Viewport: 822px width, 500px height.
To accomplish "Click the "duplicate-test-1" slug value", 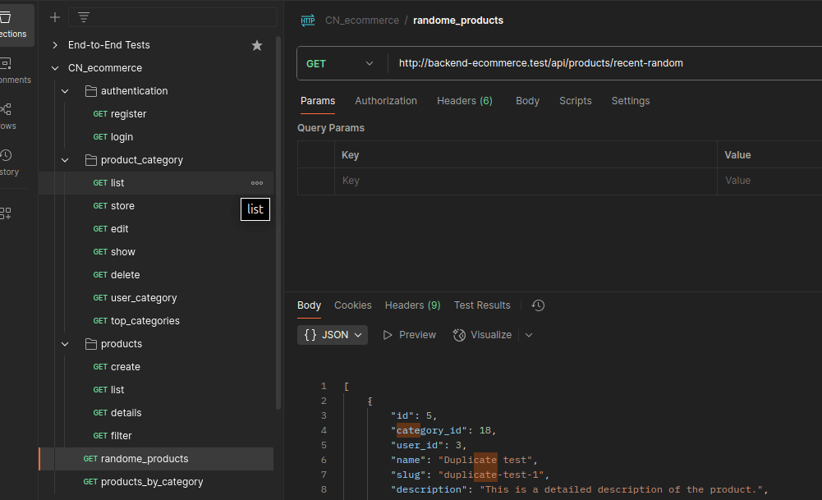I will 491,475.
